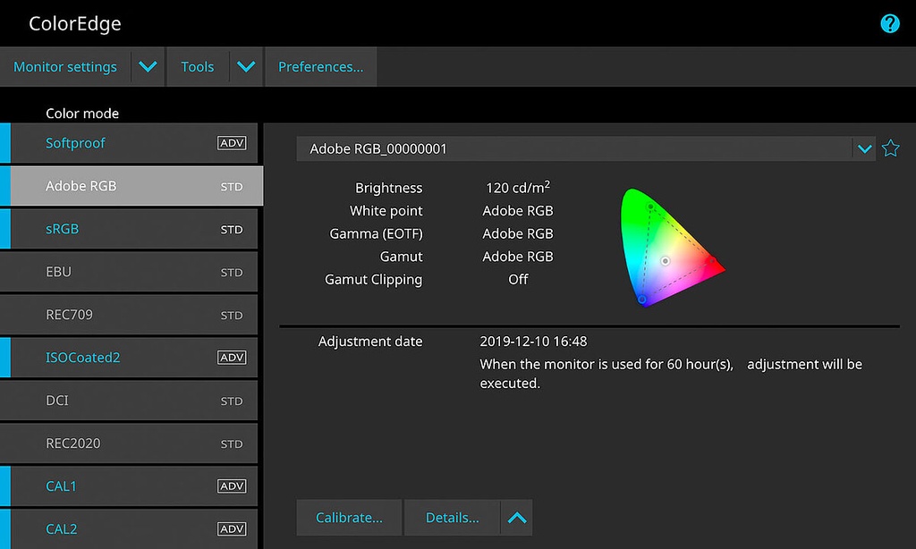Select the sRGB color mode
Viewport: 916px width, 549px height.
63,229
